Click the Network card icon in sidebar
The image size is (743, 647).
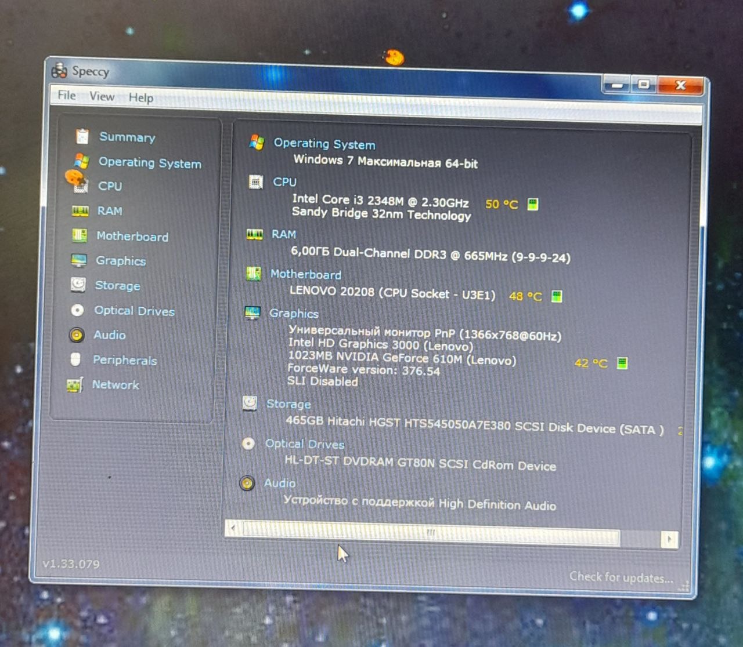74,385
